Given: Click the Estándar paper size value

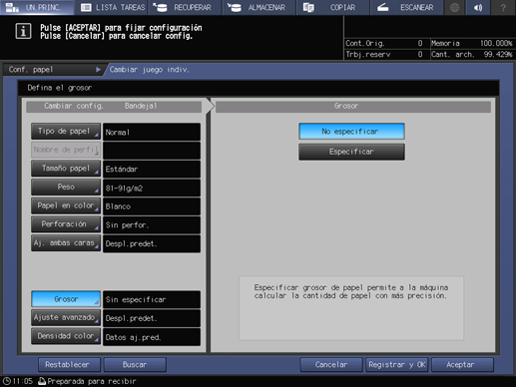Looking at the screenshot, I should [152, 169].
